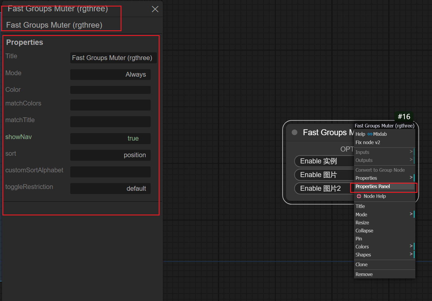
Task: Expand the Colors submenu in context menu
Action: (384, 247)
